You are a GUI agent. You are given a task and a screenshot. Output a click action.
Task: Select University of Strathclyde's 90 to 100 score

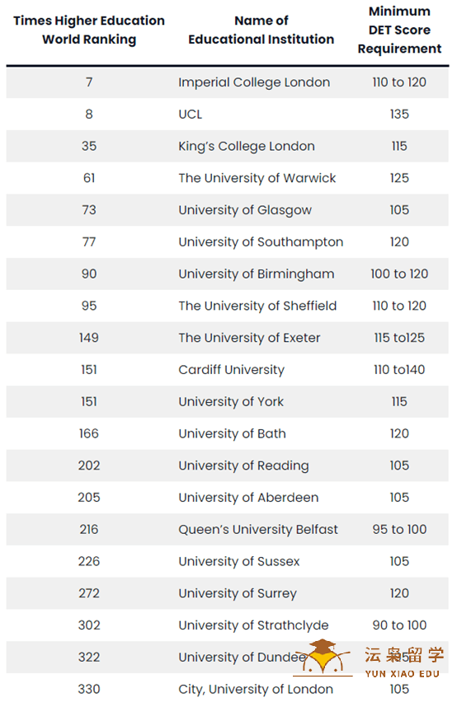pos(399,625)
